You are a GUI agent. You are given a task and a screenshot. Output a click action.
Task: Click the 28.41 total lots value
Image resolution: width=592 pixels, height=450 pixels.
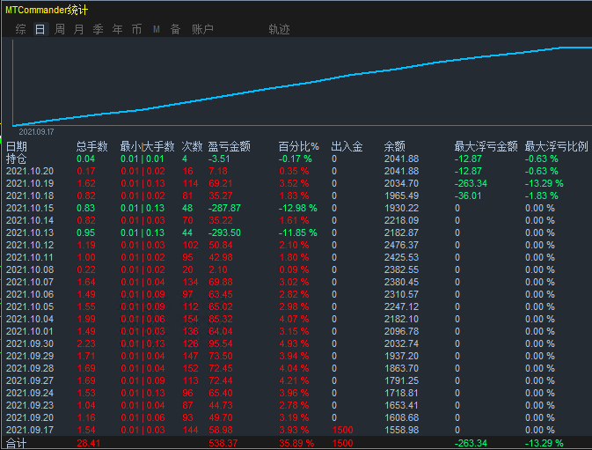tap(88, 443)
